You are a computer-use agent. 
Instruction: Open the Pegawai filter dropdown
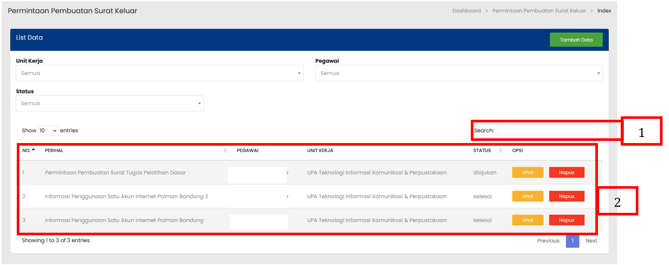[458, 73]
